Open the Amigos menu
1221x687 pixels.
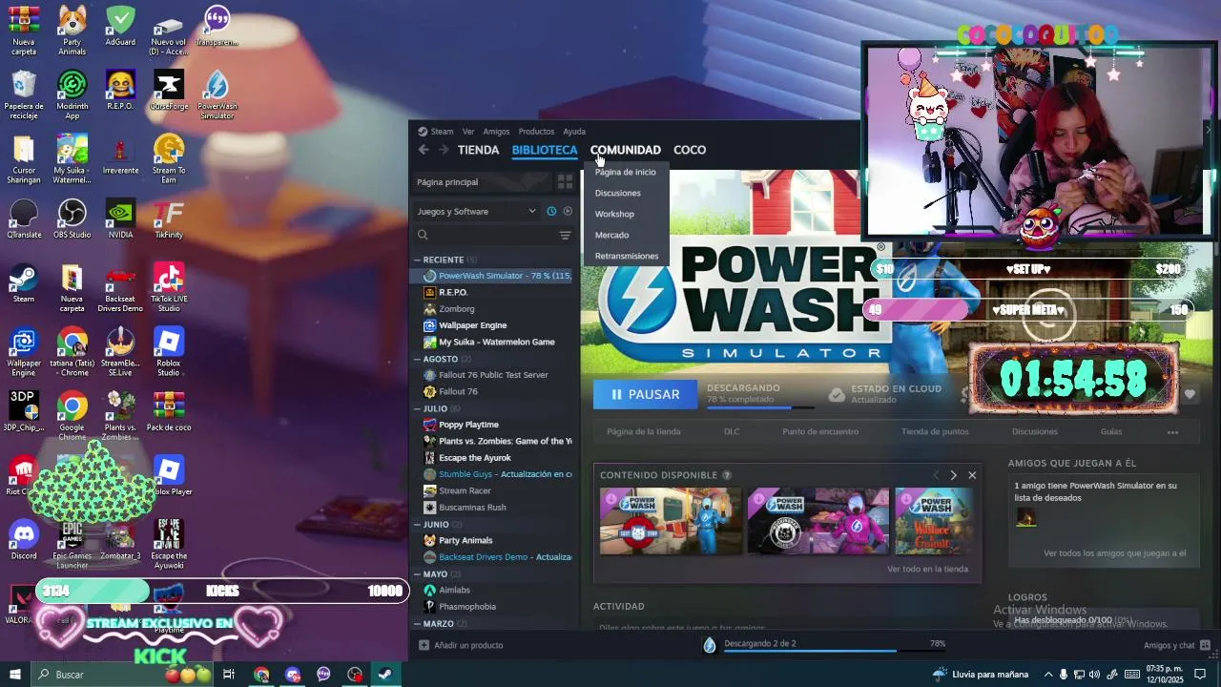tap(496, 132)
